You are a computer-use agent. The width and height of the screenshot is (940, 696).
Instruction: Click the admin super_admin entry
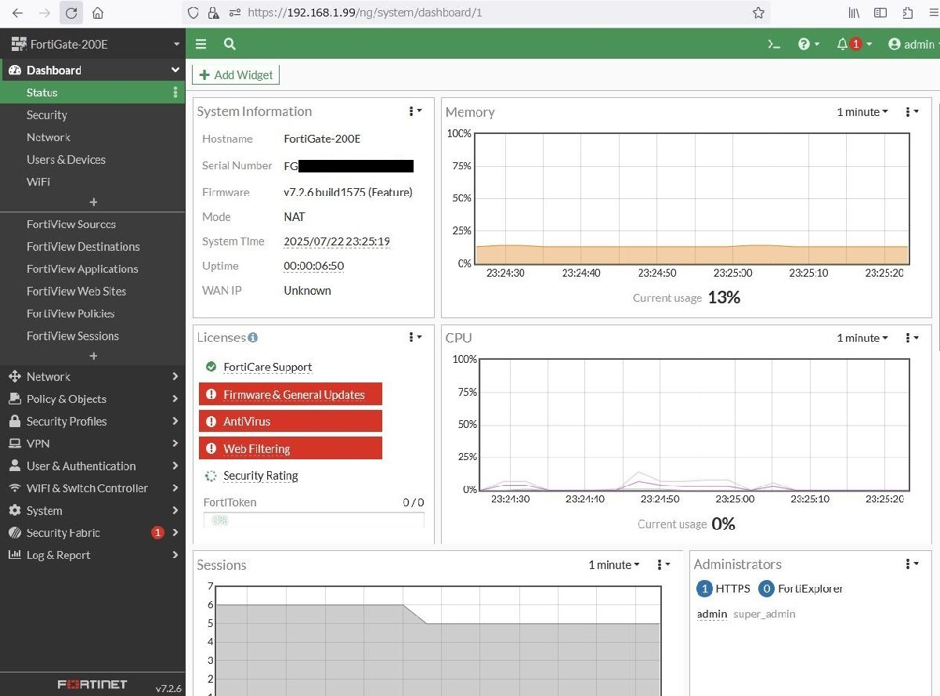pos(746,614)
